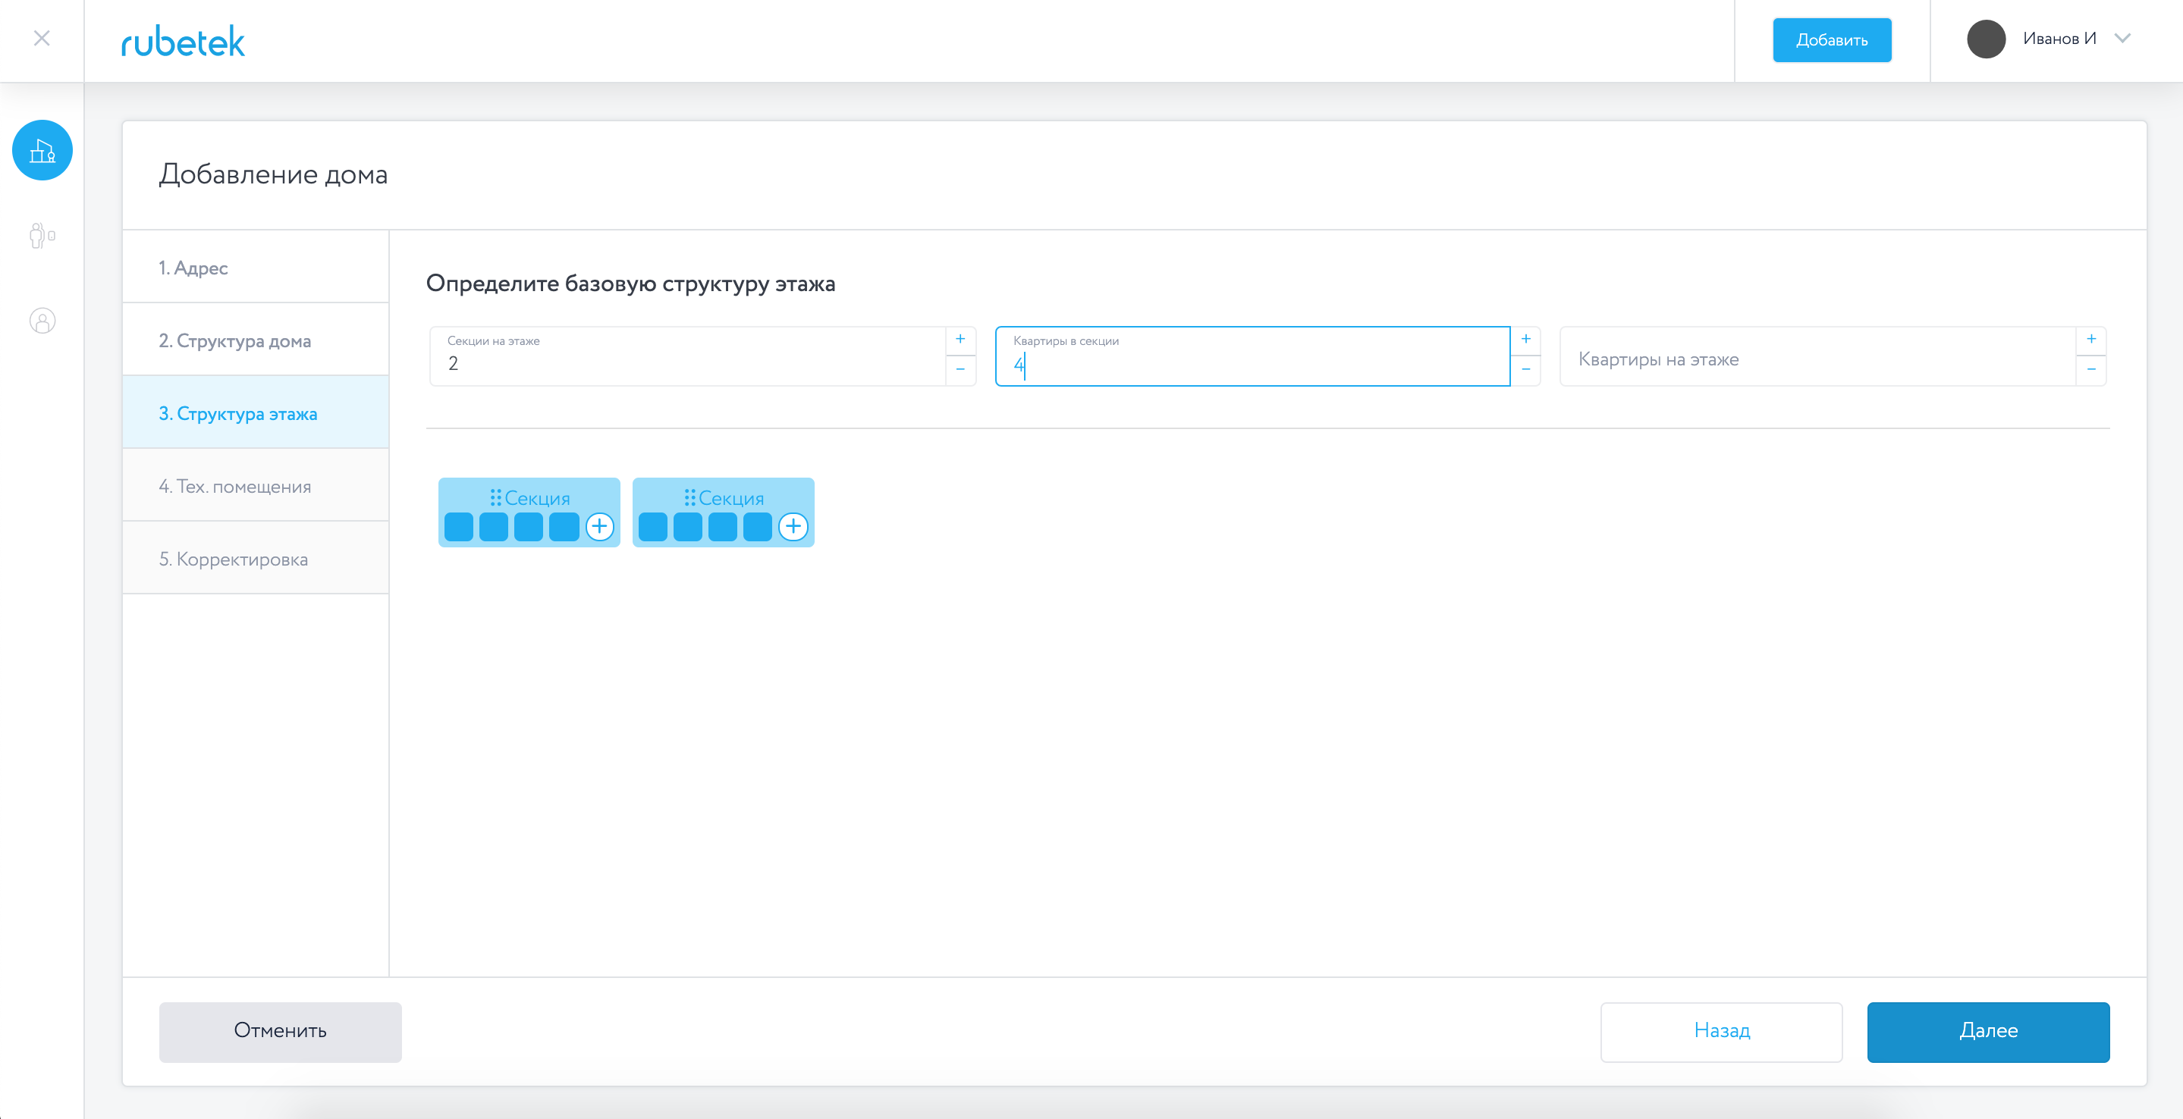Screen dimensions: 2183x1119
Task: Open the user profile icon in sidebar
Action: 42,320
